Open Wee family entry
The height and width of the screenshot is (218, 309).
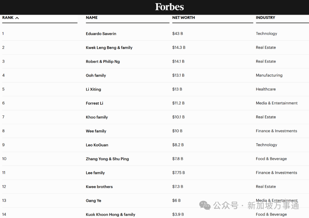[96, 131]
